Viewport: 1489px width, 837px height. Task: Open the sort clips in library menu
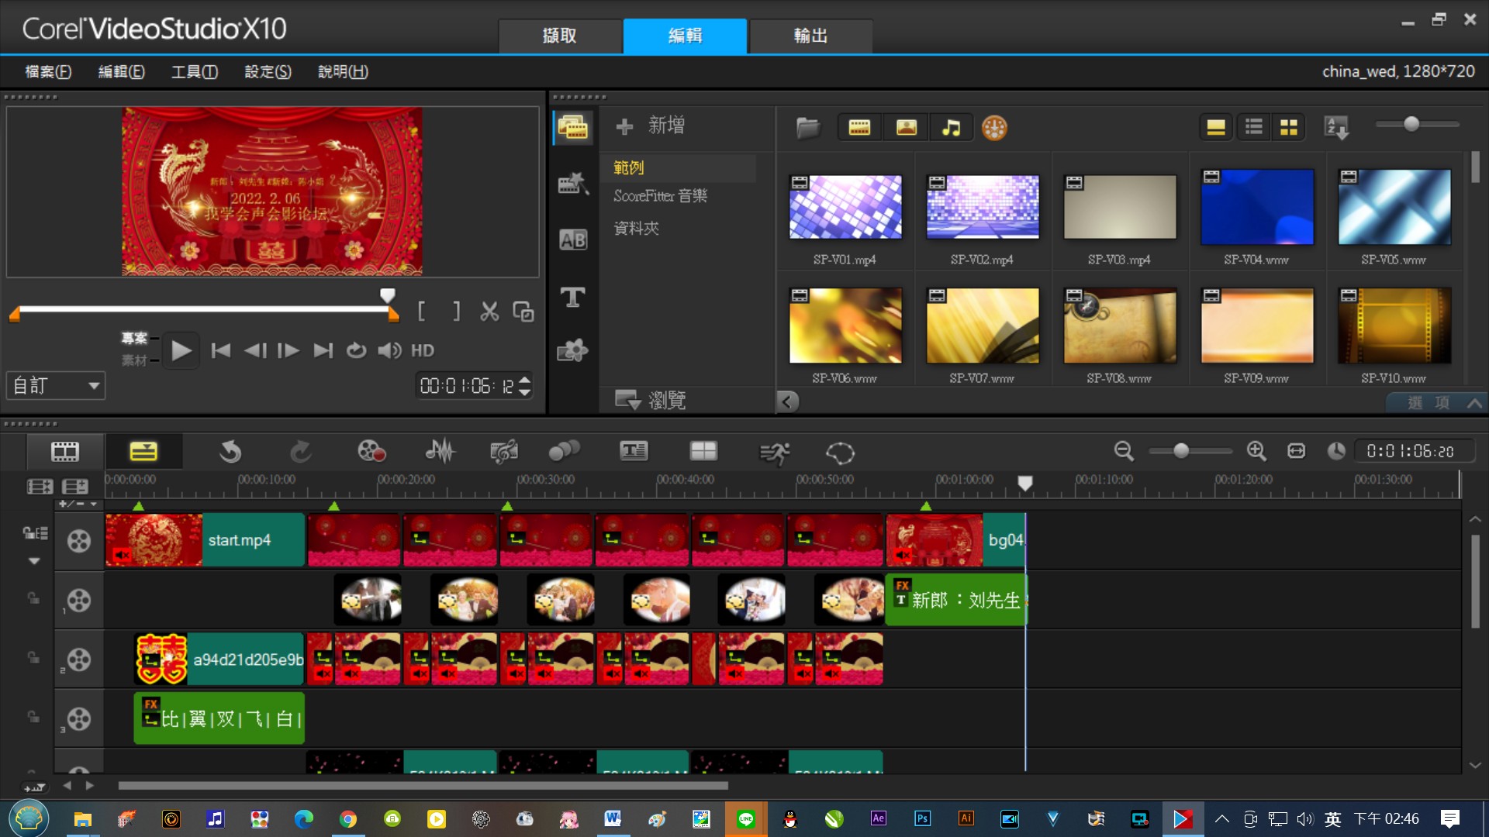point(1337,127)
